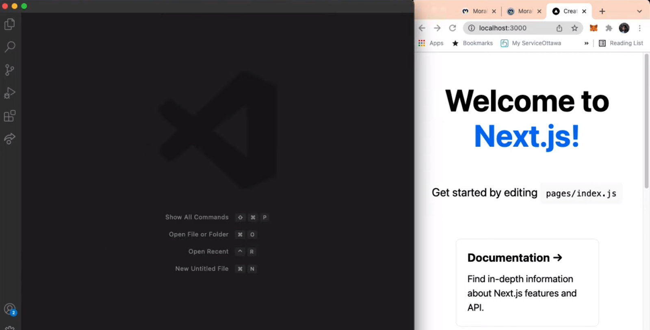This screenshot has width=650, height=330.
Task: View site information for localhost
Action: coord(472,28)
